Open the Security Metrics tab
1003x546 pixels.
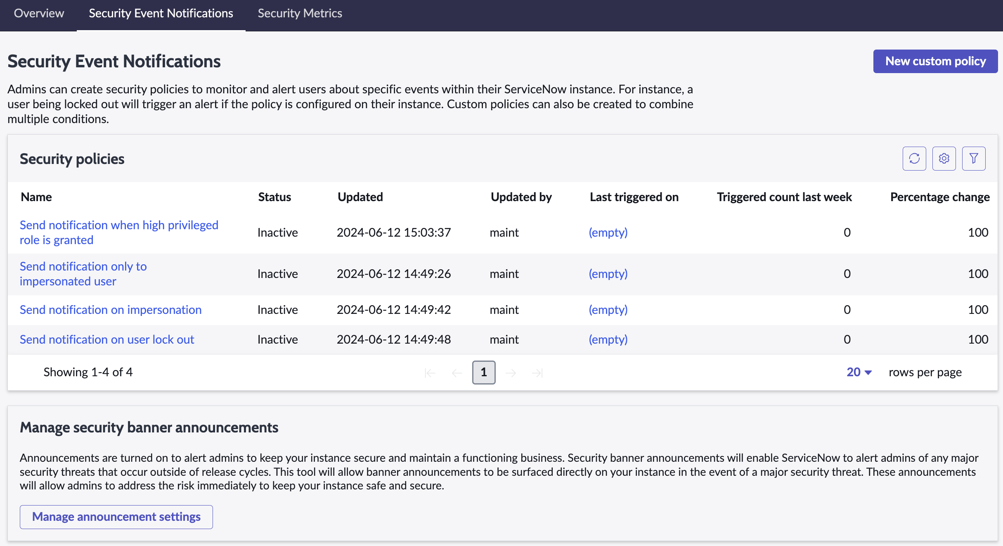300,13
